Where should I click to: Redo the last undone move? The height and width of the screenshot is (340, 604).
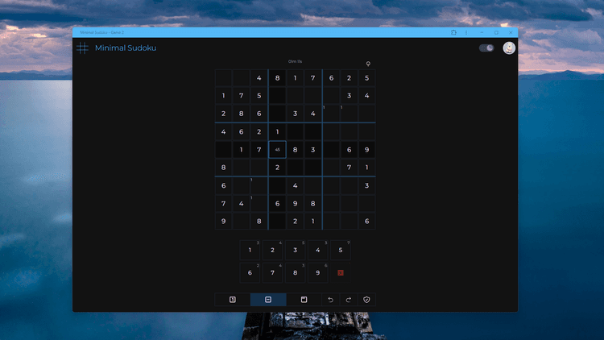coord(348,300)
